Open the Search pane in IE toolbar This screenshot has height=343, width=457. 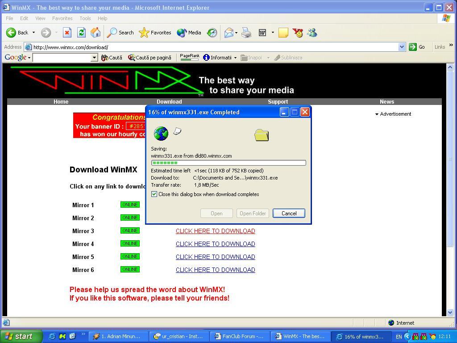(x=120, y=32)
